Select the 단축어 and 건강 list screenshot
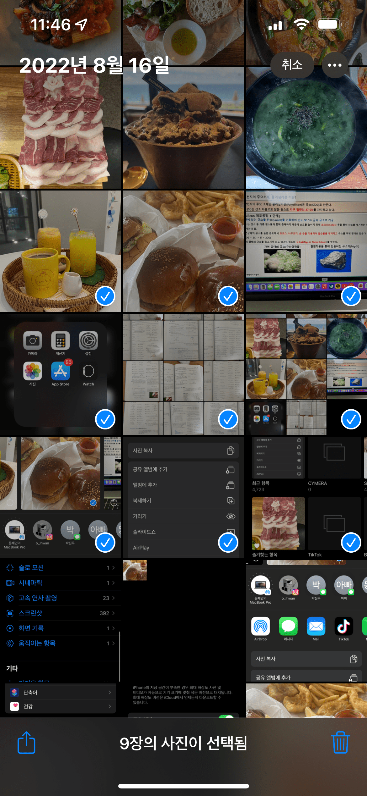The height and width of the screenshot is (796, 367). (x=61, y=700)
